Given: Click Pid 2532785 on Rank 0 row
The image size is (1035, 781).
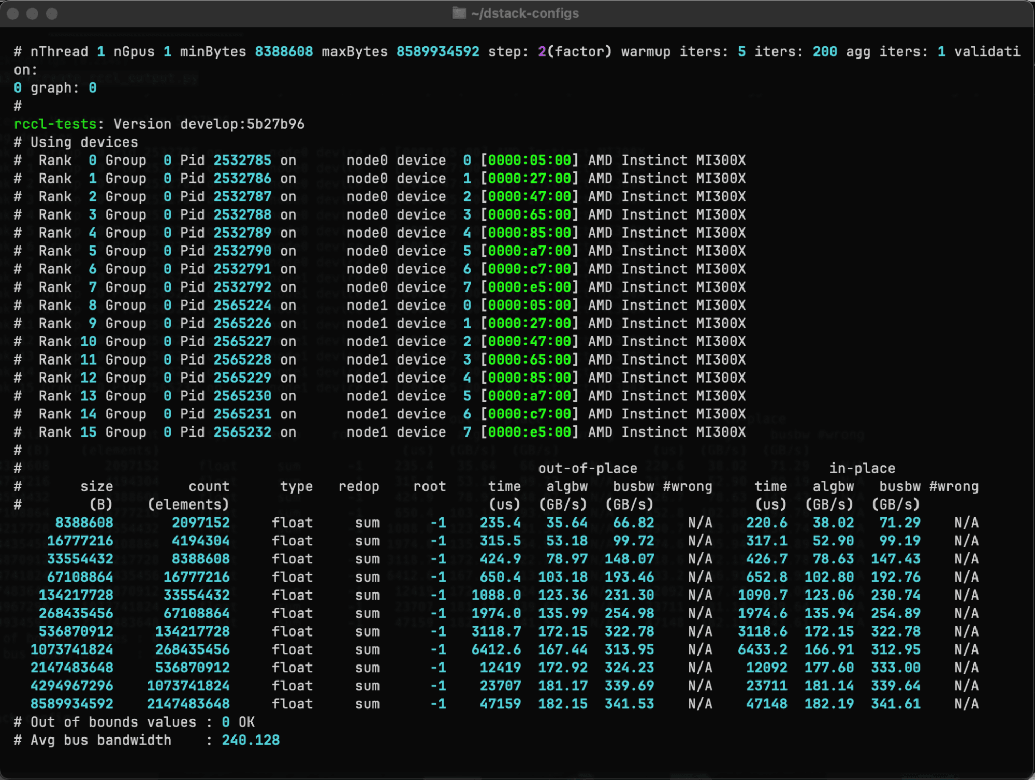Looking at the screenshot, I should [x=242, y=161].
